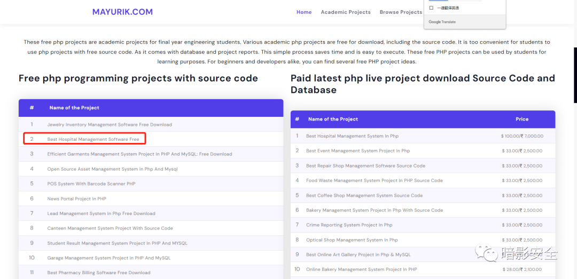Click the MAYURIK.COM site logo
Screen dimensions: 577x279
tap(122, 12)
